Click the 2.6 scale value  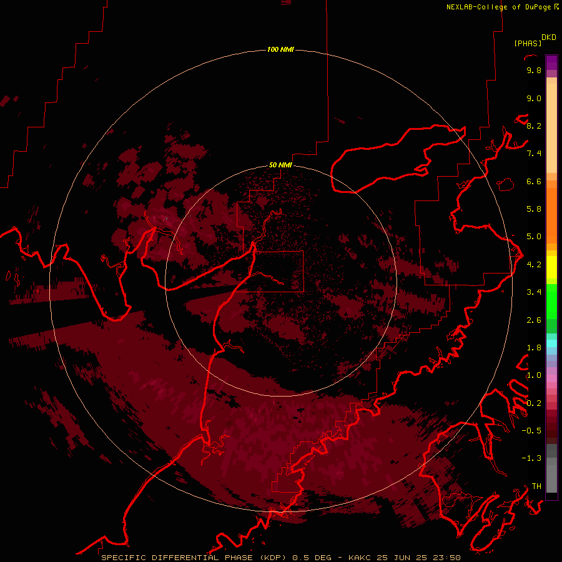(x=534, y=320)
